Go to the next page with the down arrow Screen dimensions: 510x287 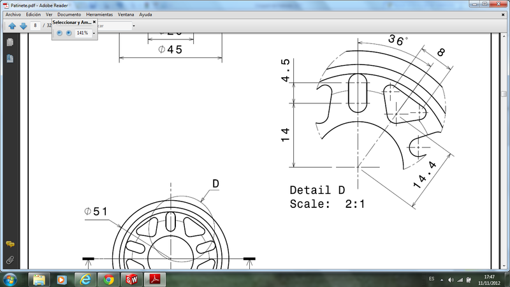[23, 26]
